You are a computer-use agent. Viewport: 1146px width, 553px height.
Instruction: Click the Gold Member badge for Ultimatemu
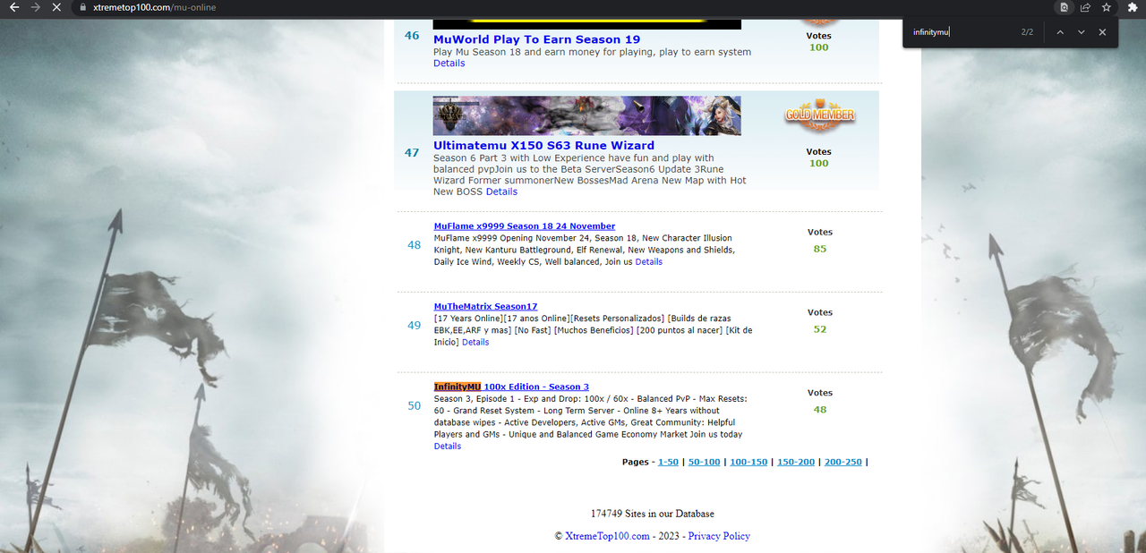[x=819, y=115]
